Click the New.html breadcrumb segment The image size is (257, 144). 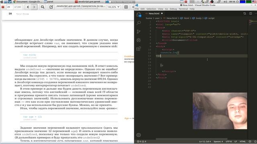pos(170,18)
